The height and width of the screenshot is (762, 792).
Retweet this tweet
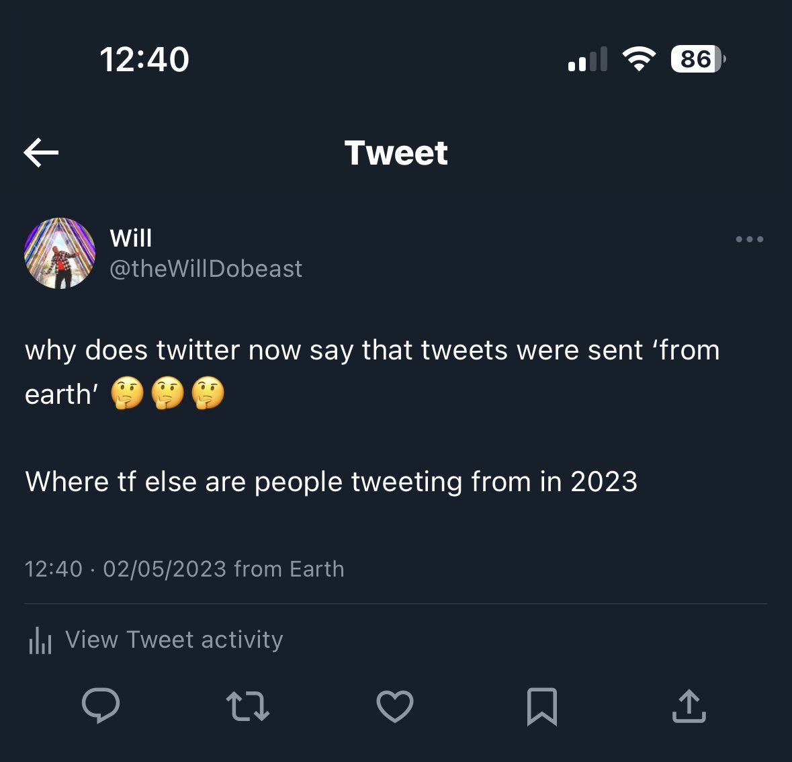248,706
